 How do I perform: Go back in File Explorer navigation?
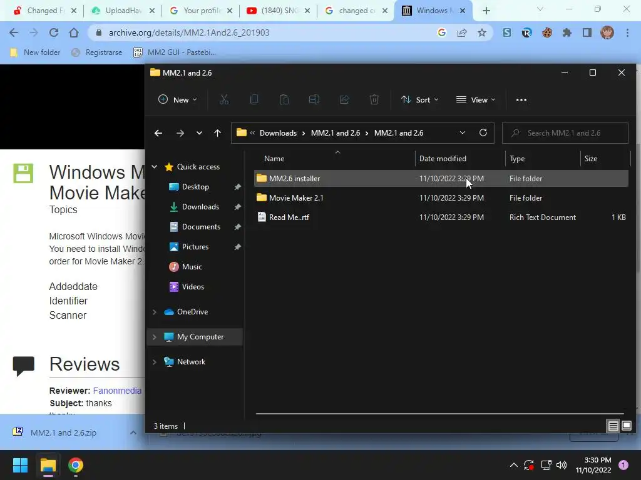(x=158, y=133)
